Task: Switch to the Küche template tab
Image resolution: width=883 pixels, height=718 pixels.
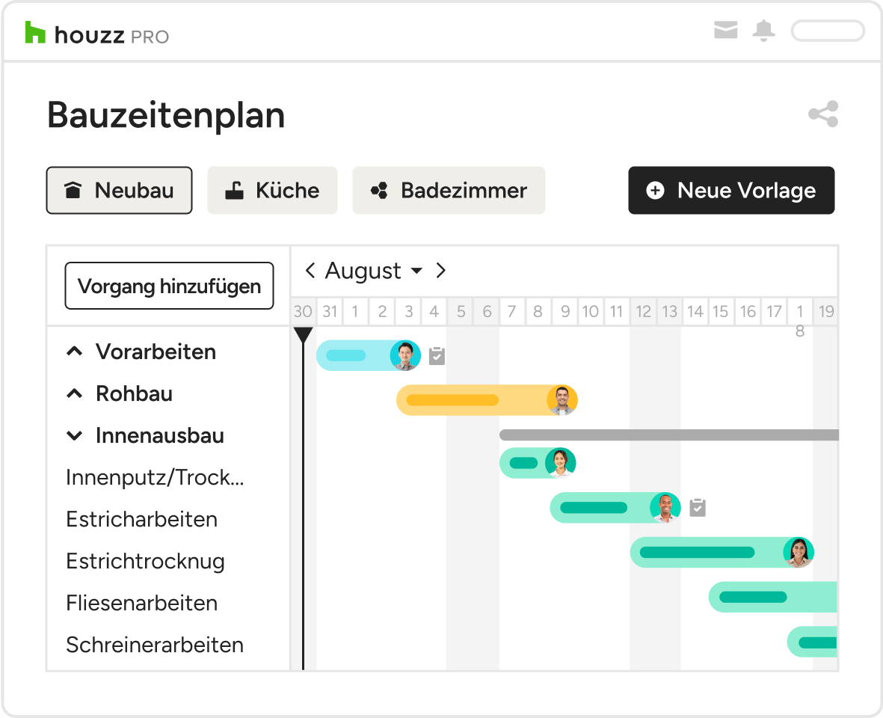Action: [273, 190]
